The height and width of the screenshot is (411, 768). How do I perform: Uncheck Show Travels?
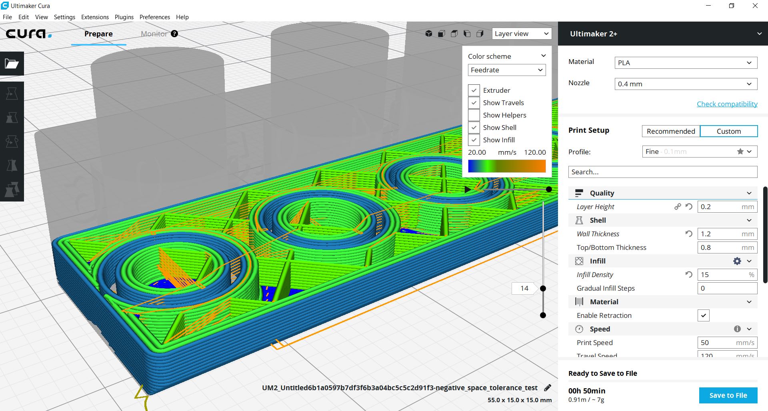474,103
